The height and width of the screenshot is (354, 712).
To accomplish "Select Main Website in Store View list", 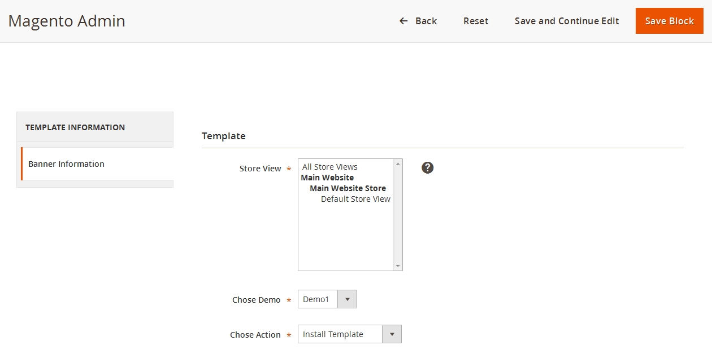I will tap(327, 178).
